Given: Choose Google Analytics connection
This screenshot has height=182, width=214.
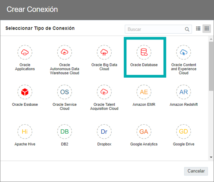Looking at the screenshot, I should [144, 132].
